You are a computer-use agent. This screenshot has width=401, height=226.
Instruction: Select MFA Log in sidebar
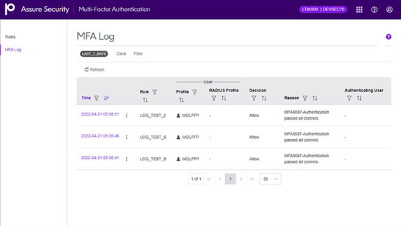point(13,49)
